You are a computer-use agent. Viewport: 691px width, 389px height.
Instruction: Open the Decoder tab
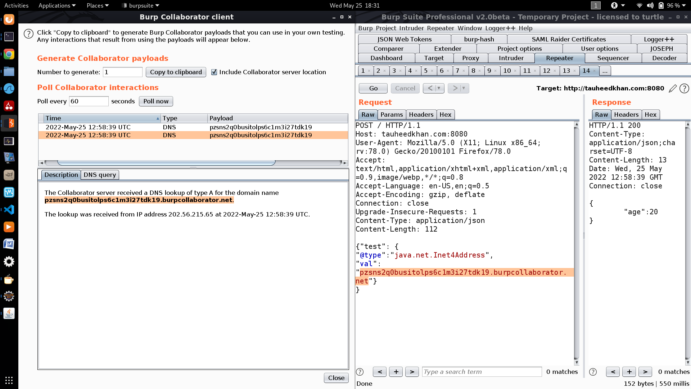664,58
